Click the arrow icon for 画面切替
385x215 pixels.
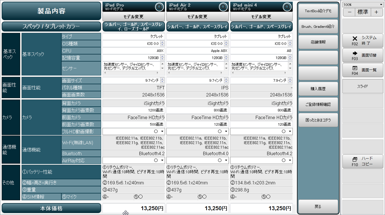pos(355,53)
